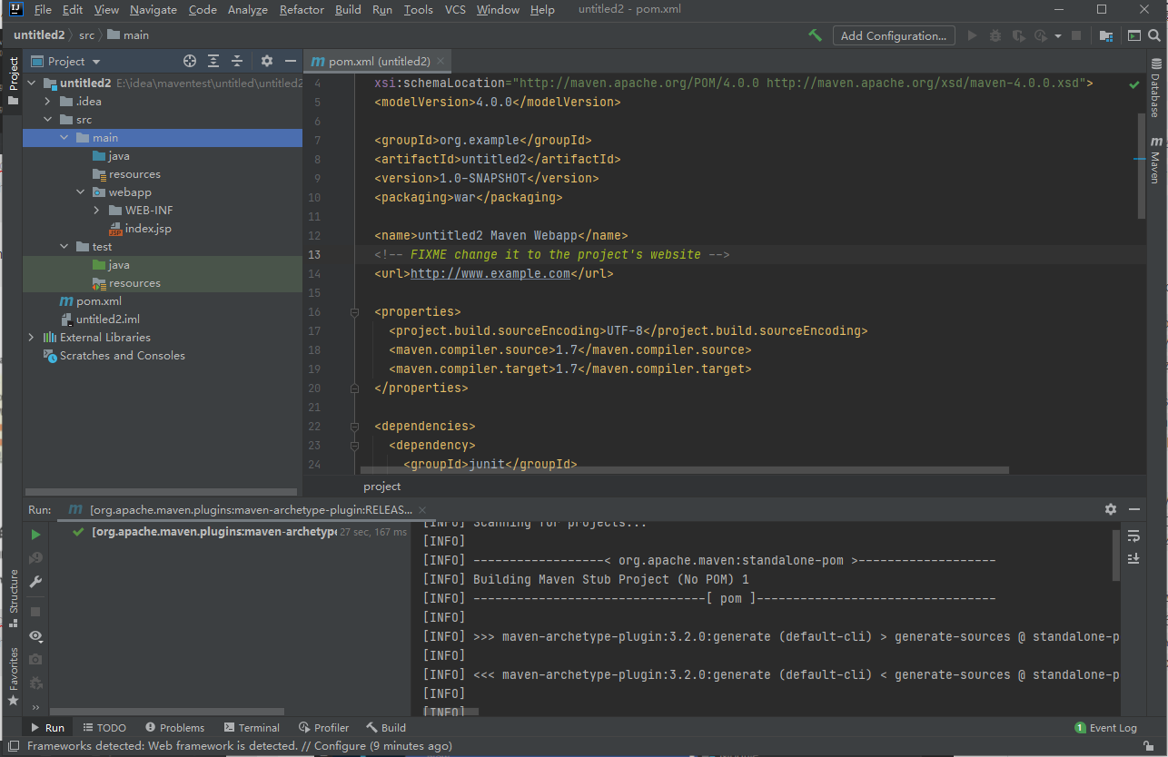Click the src breadcrumb

coord(86,35)
